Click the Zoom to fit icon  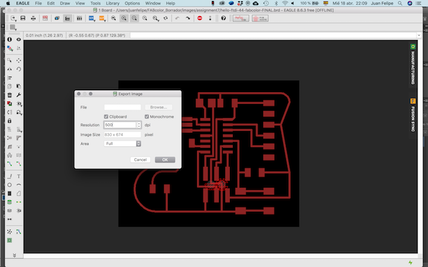tap(113, 19)
